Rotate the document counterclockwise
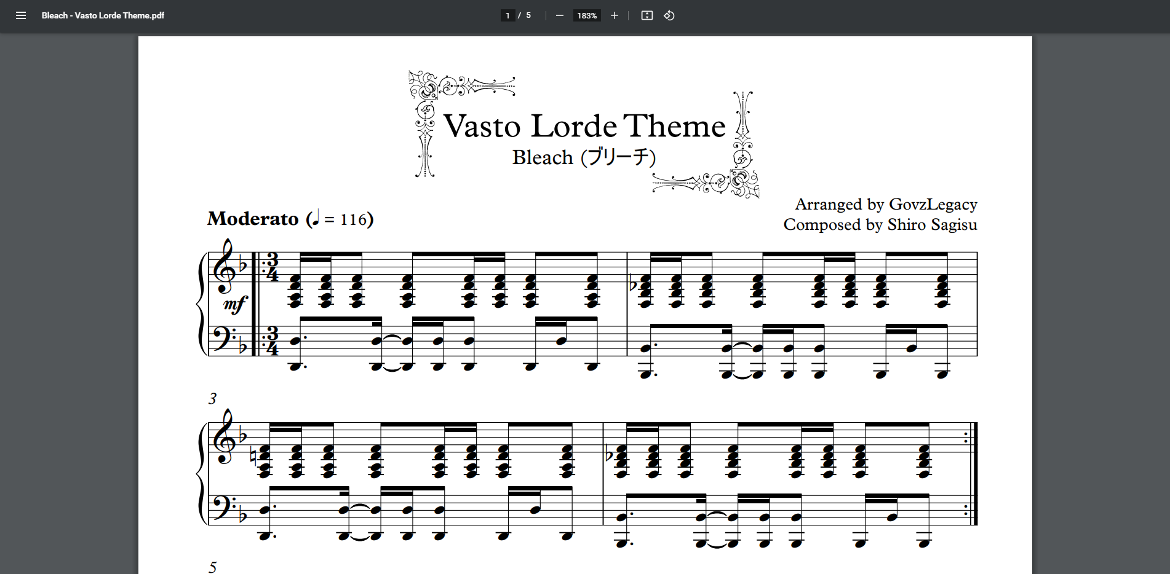 pos(669,15)
